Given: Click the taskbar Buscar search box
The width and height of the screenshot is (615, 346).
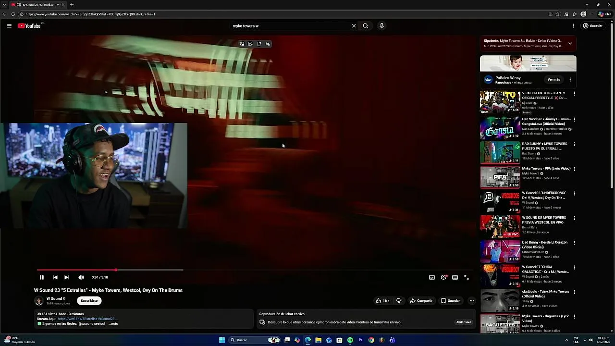Looking at the screenshot, I should tap(255, 340).
